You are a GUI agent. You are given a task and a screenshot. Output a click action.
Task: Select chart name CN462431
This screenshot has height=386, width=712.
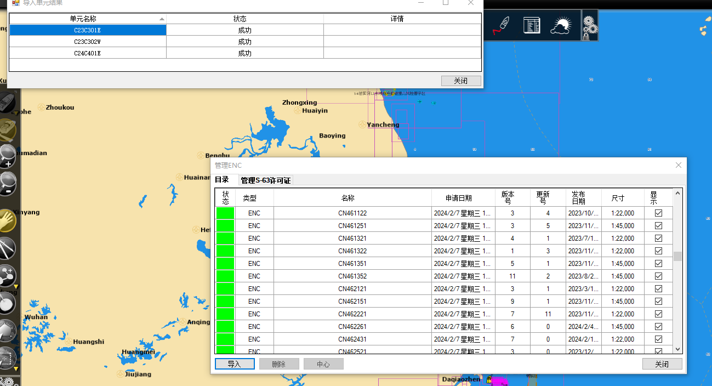tap(352, 339)
